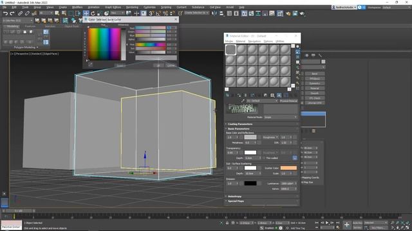Toggle Angle Snap icon
The height and width of the screenshot is (231, 412).
158,13
